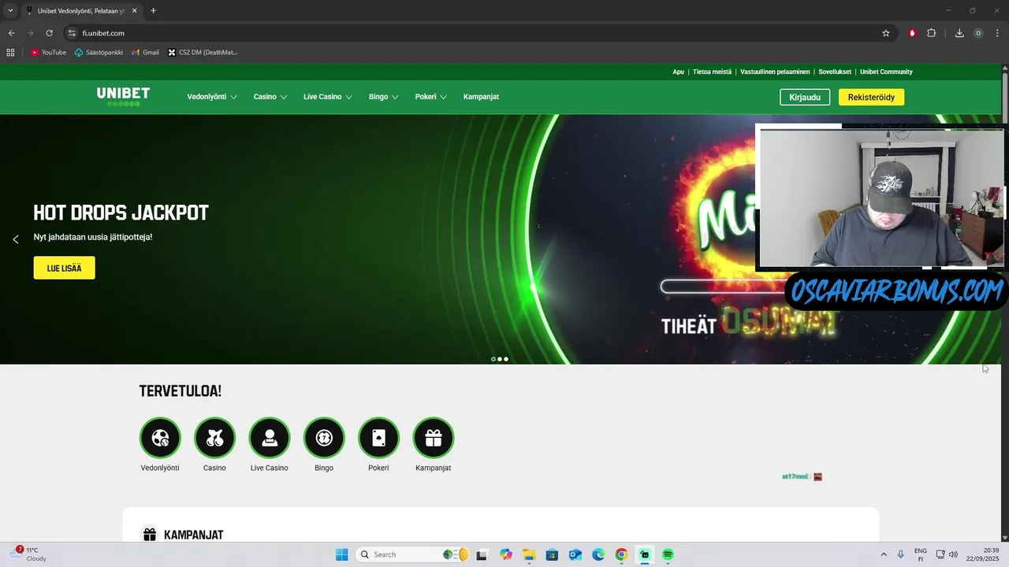Expand Bingo navigation dropdown
1009x567 pixels.
pyautogui.click(x=384, y=97)
